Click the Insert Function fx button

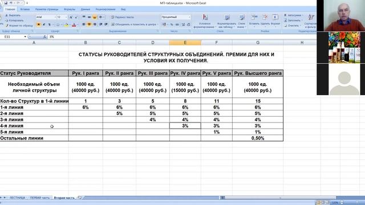(44, 36)
